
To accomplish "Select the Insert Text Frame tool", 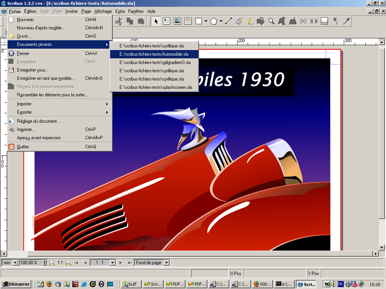I will pos(166,21).
